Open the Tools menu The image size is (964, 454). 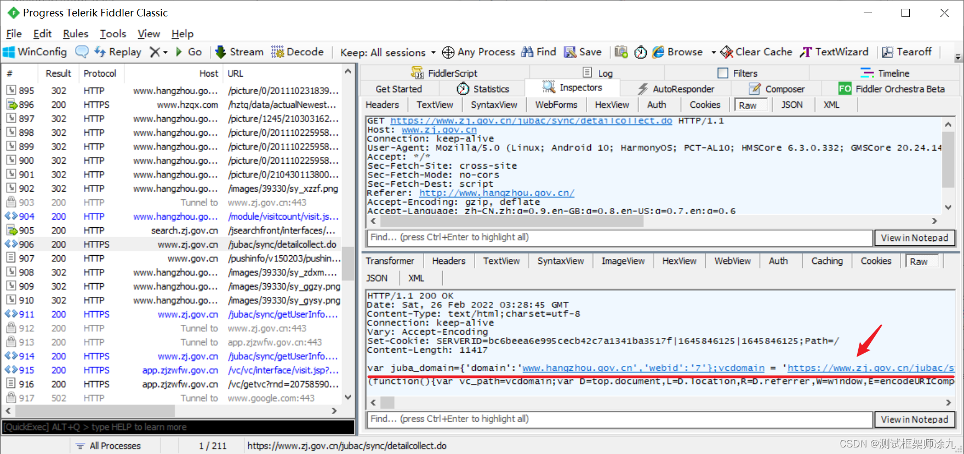[x=113, y=34]
